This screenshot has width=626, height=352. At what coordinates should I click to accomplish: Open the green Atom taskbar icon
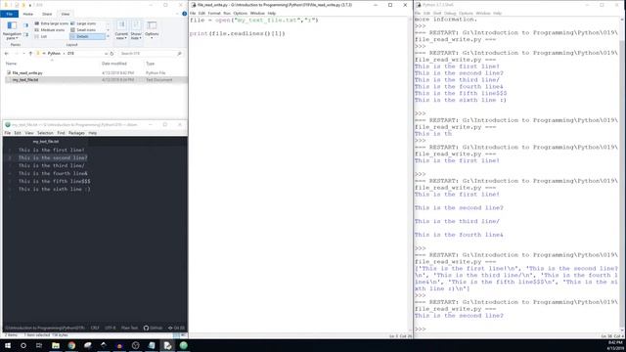(x=183, y=345)
